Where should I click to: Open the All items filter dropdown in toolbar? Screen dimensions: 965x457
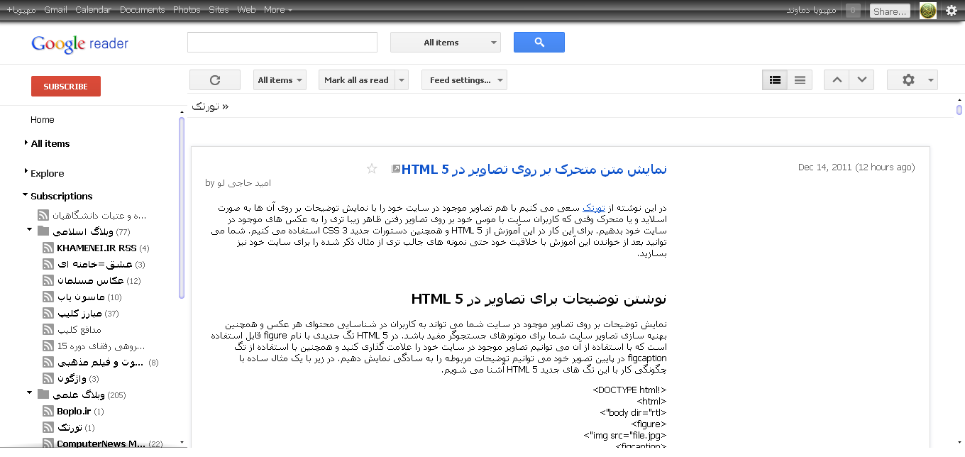tap(280, 80)
